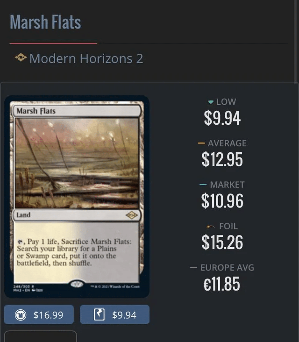Select the $10.96 market price value

click(222, 201)
